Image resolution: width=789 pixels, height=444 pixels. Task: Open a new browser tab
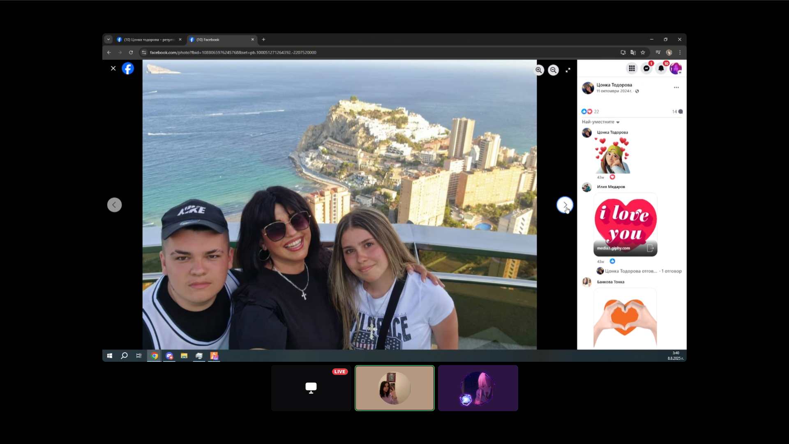pyautogui.click(x=263, y=39)
